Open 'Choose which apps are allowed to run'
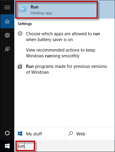The width and height of the screenshot is (115, 152). coord(63,37)
